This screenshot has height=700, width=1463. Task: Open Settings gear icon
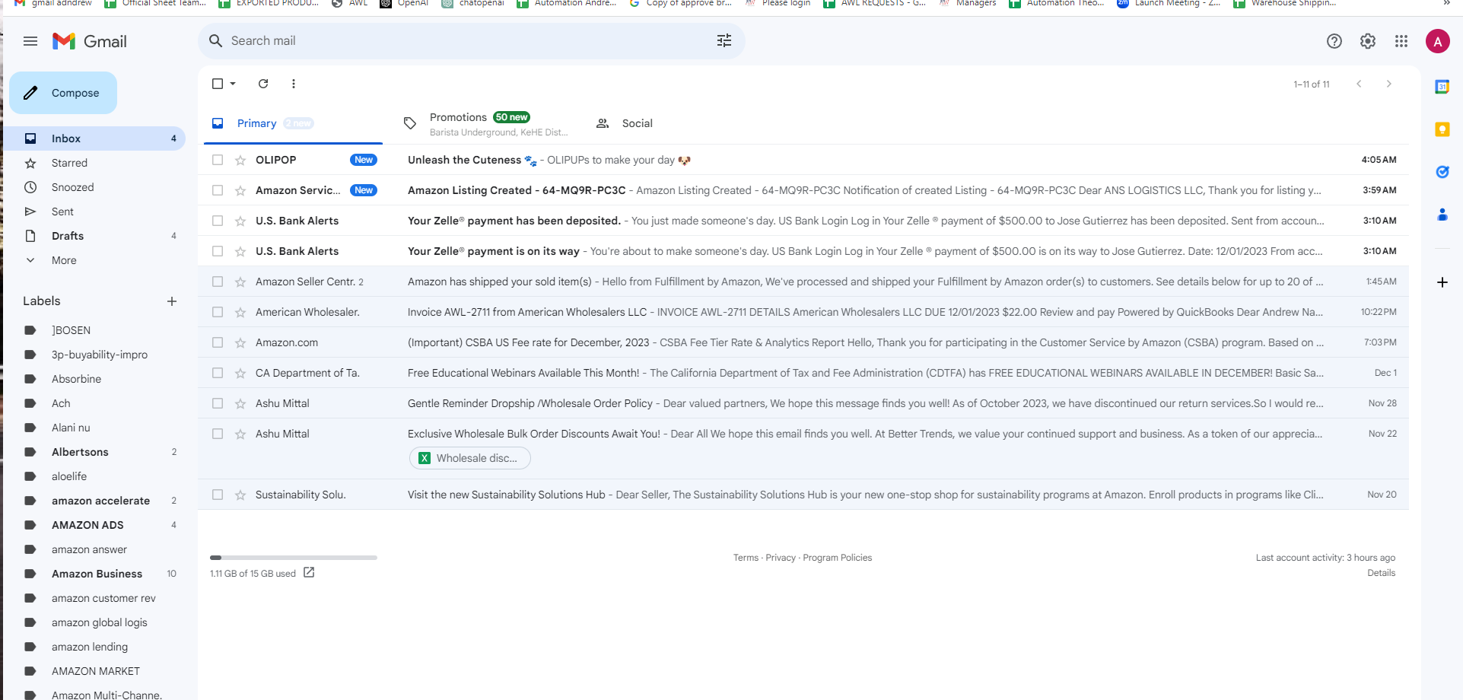tap(1368, 41)
